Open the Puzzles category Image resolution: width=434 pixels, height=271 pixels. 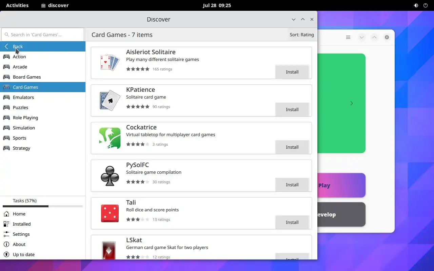click(x=43, y=107)
